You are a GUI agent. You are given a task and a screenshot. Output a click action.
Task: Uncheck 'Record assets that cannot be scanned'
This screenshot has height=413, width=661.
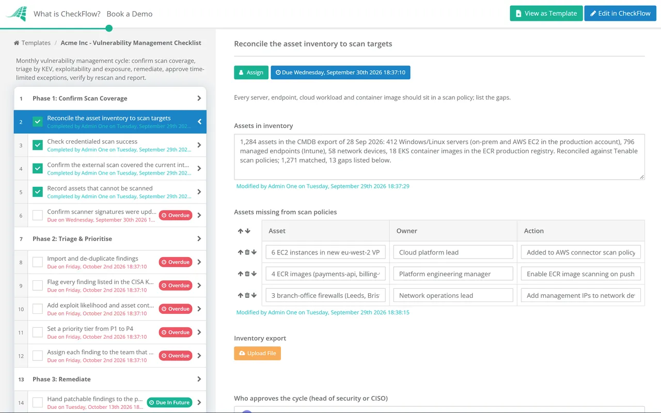[38, 192]
